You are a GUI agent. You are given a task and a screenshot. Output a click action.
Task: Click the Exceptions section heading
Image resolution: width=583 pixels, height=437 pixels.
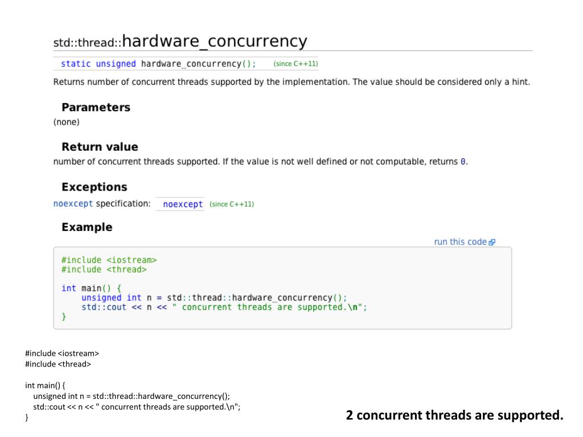95,187
